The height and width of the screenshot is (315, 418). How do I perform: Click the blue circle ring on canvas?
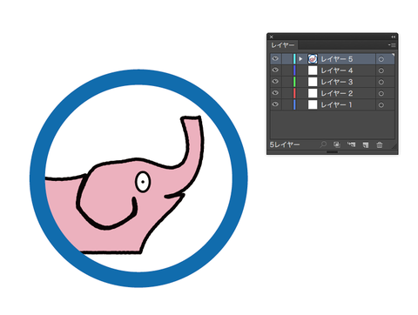pos(138,77)
